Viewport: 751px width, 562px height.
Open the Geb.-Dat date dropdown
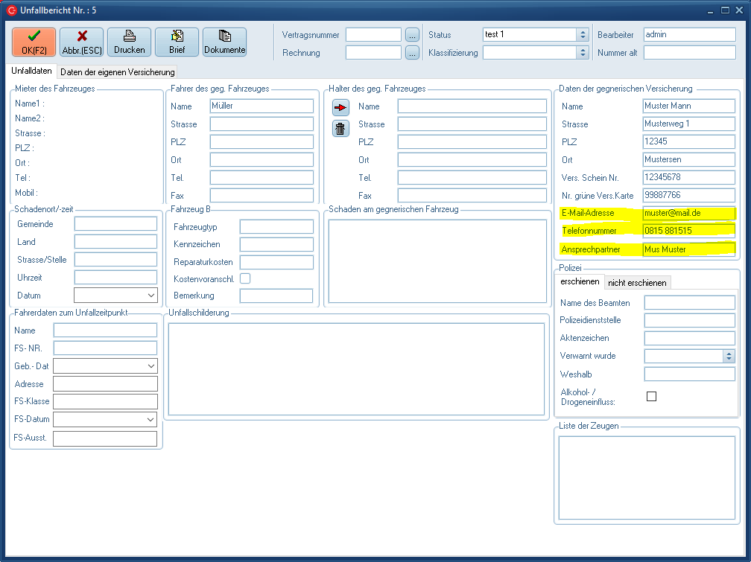click(152, 366)
